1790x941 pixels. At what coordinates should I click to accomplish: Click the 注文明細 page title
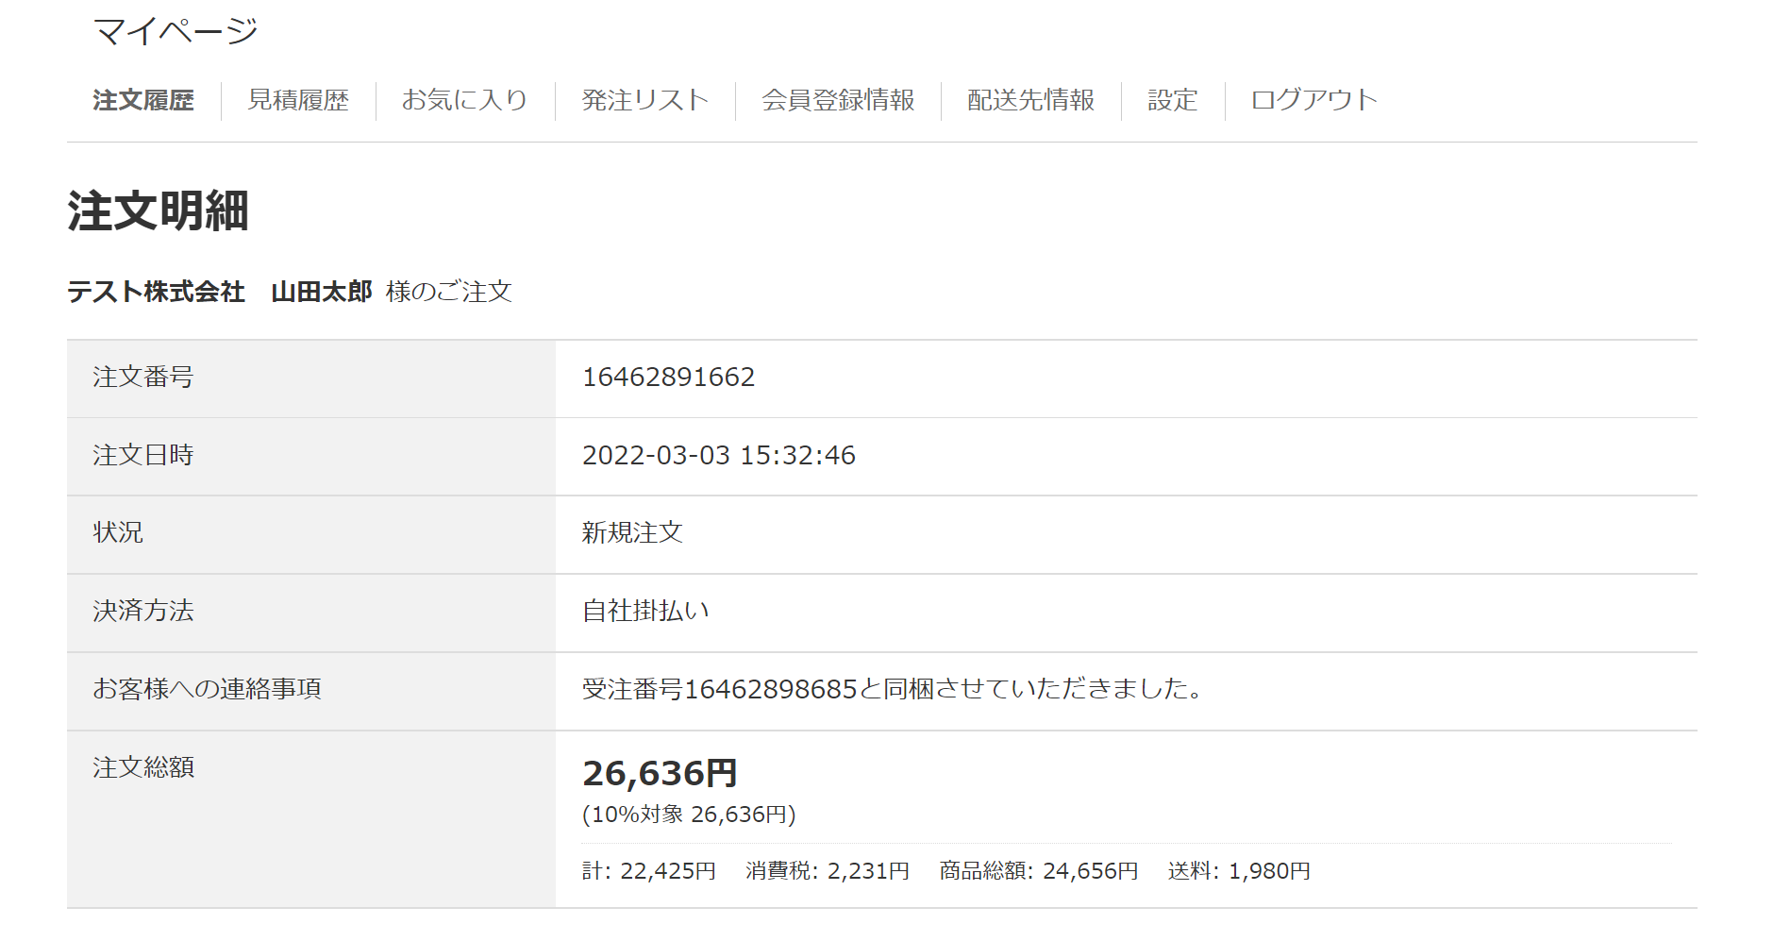(x=158, y=210)
